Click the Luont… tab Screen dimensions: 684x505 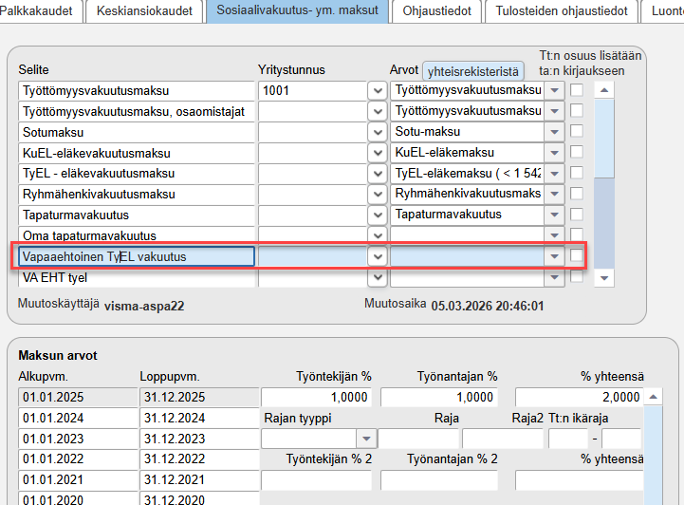point(663,10)
